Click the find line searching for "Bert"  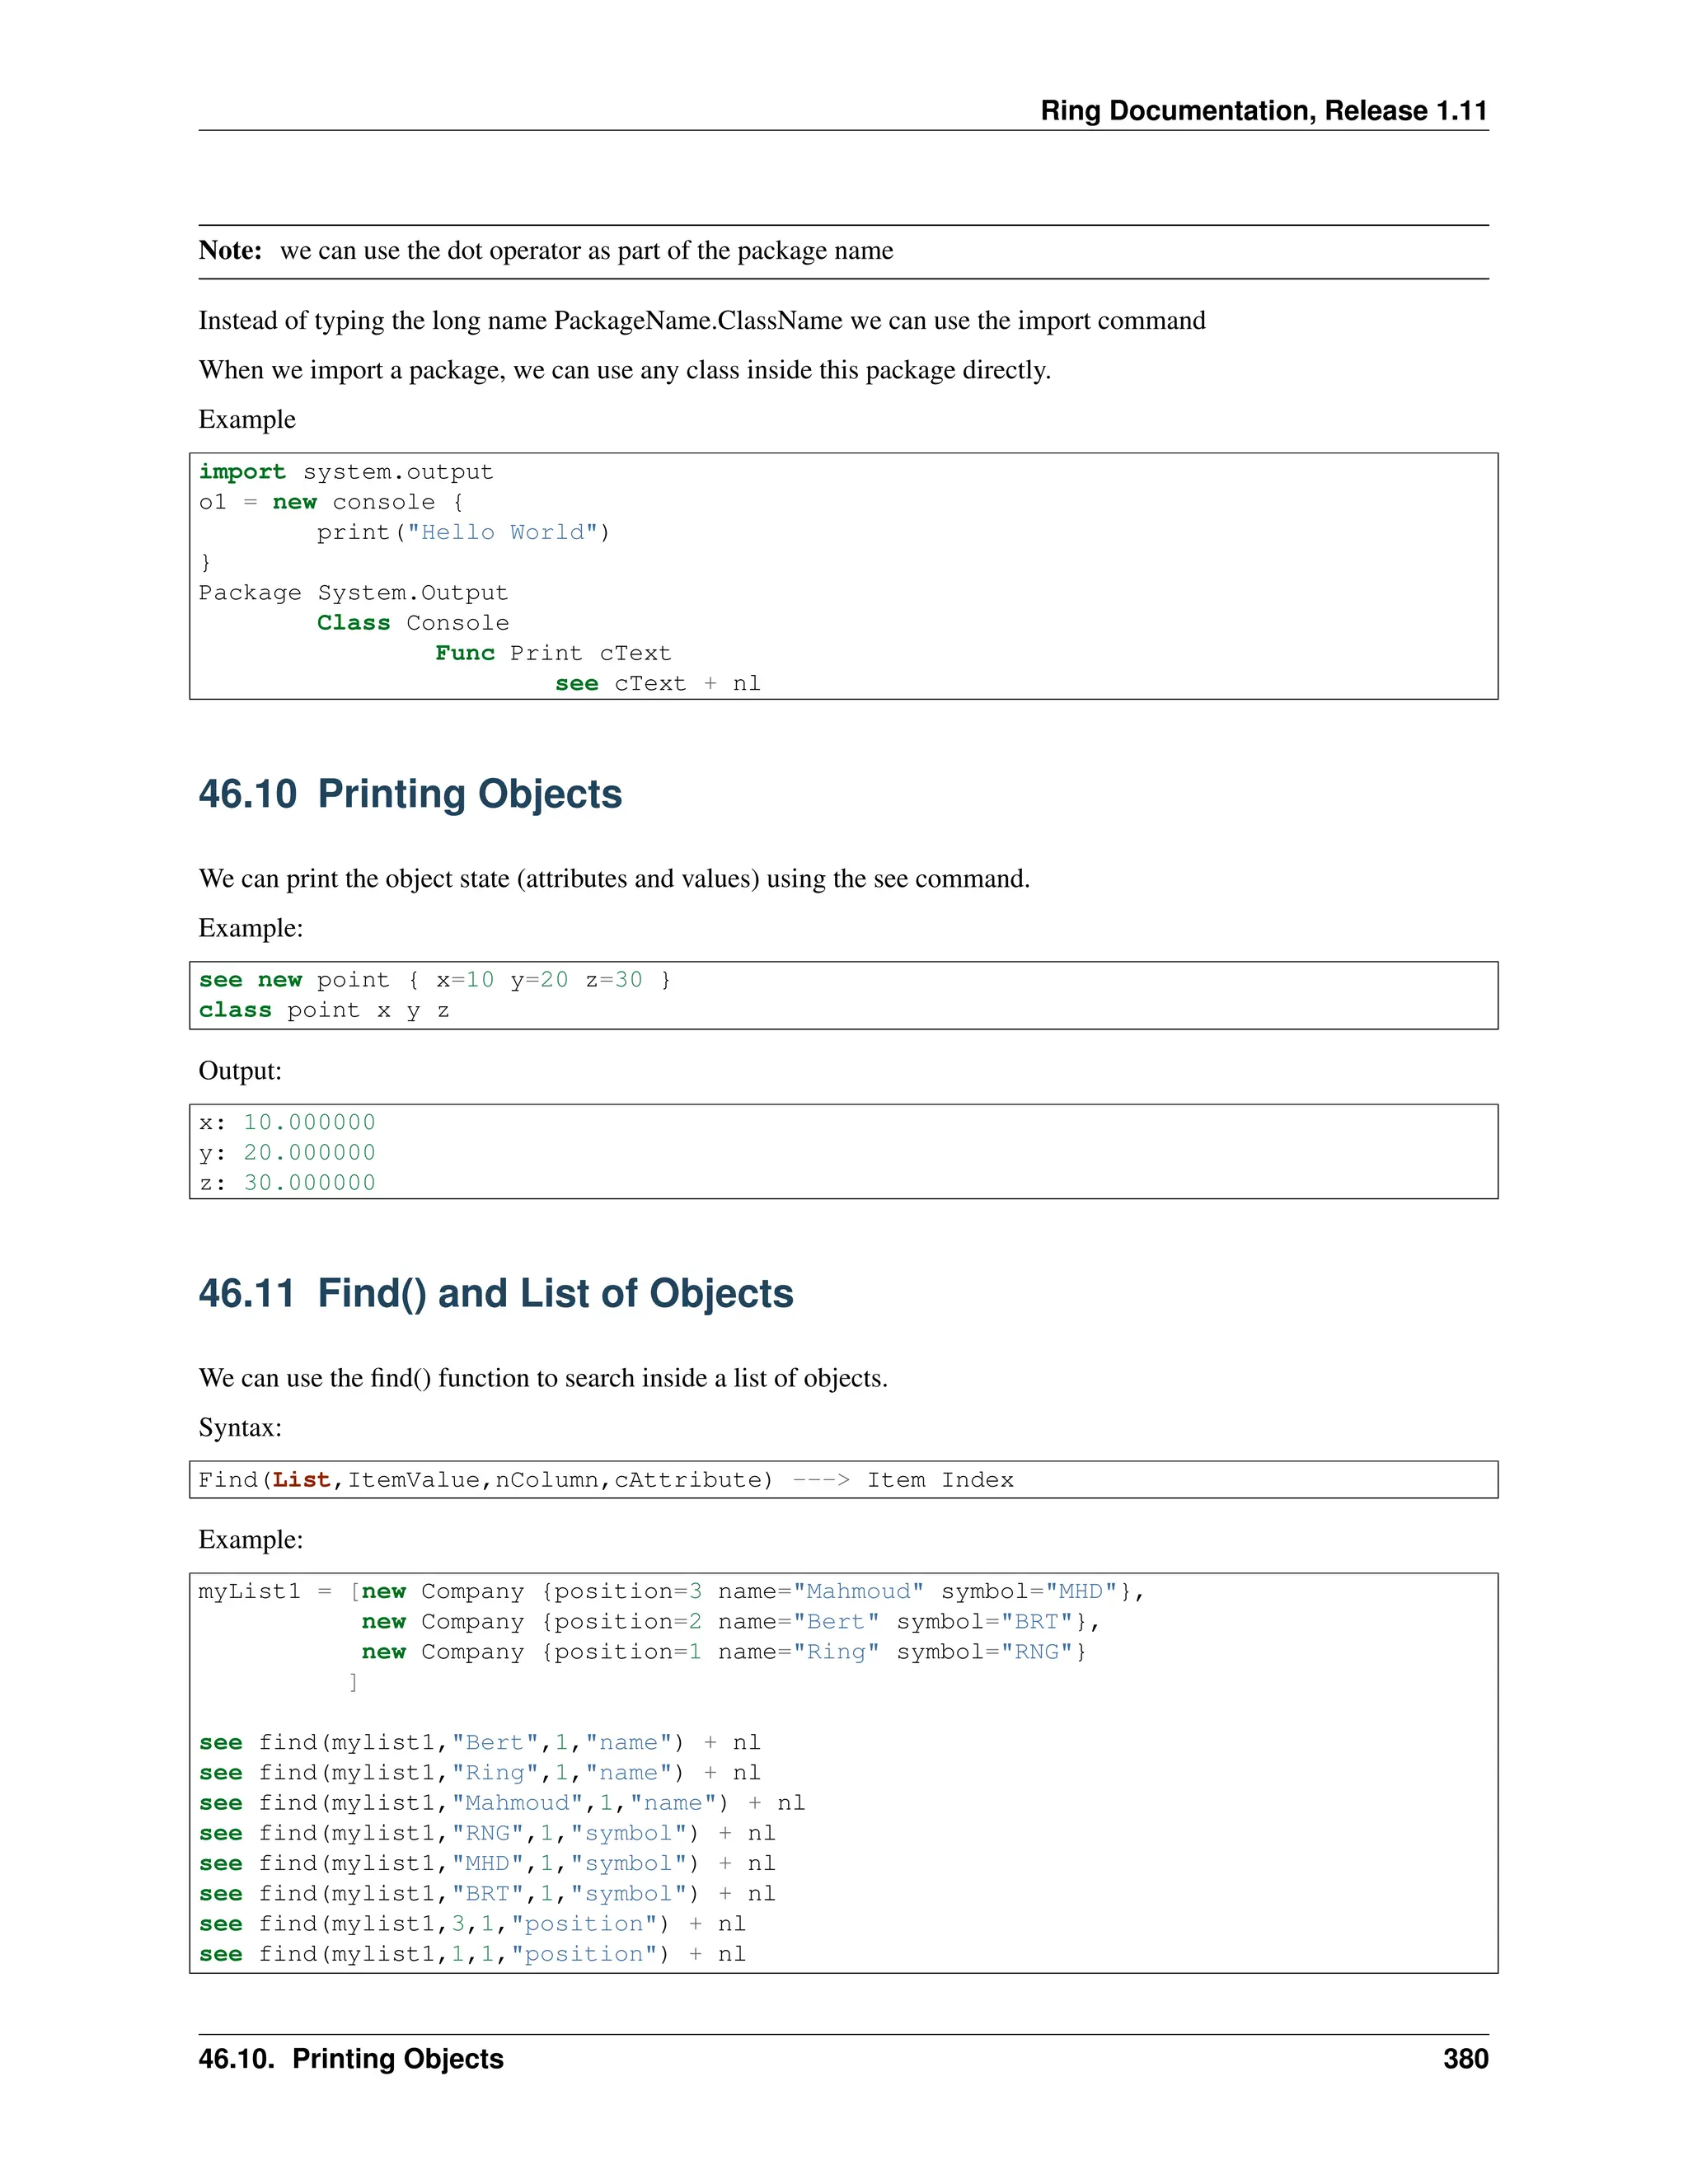coord(479,1743)
